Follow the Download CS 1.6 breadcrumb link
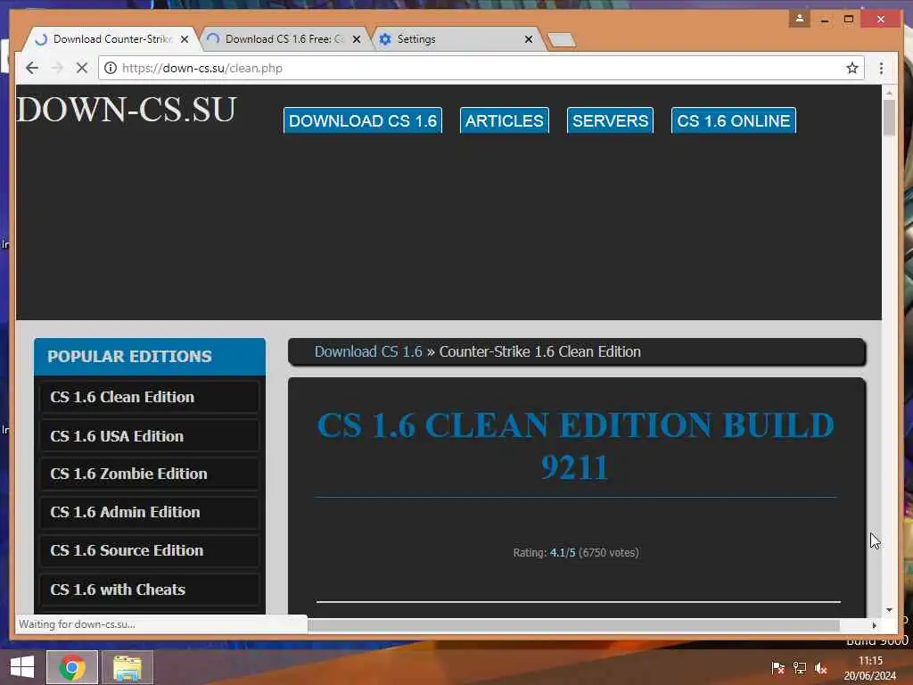 click(368, 351)
